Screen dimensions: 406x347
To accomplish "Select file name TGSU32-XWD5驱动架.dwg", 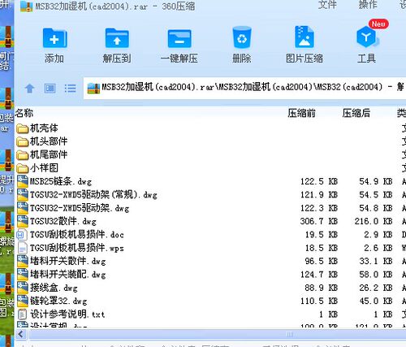I will pyautogui.click(x=80, y=208).
